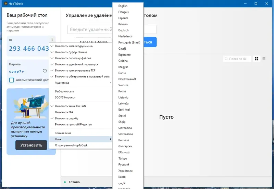Choose Norsk bokmål language
The width and height of the screenshot is (274, 189).
[x=128, y=79]
